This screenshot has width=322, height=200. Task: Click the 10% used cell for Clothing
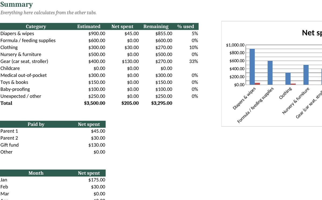click(x=194, y=48)
